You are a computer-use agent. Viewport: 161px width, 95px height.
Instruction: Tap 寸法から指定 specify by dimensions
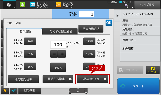92,79
